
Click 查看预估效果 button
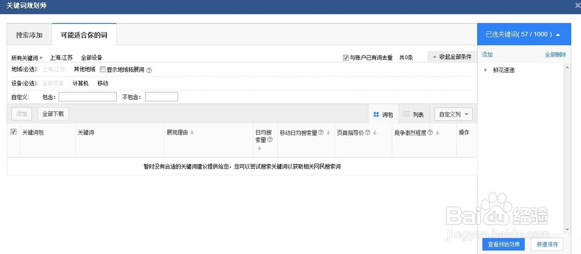click(x=504, y=244)
